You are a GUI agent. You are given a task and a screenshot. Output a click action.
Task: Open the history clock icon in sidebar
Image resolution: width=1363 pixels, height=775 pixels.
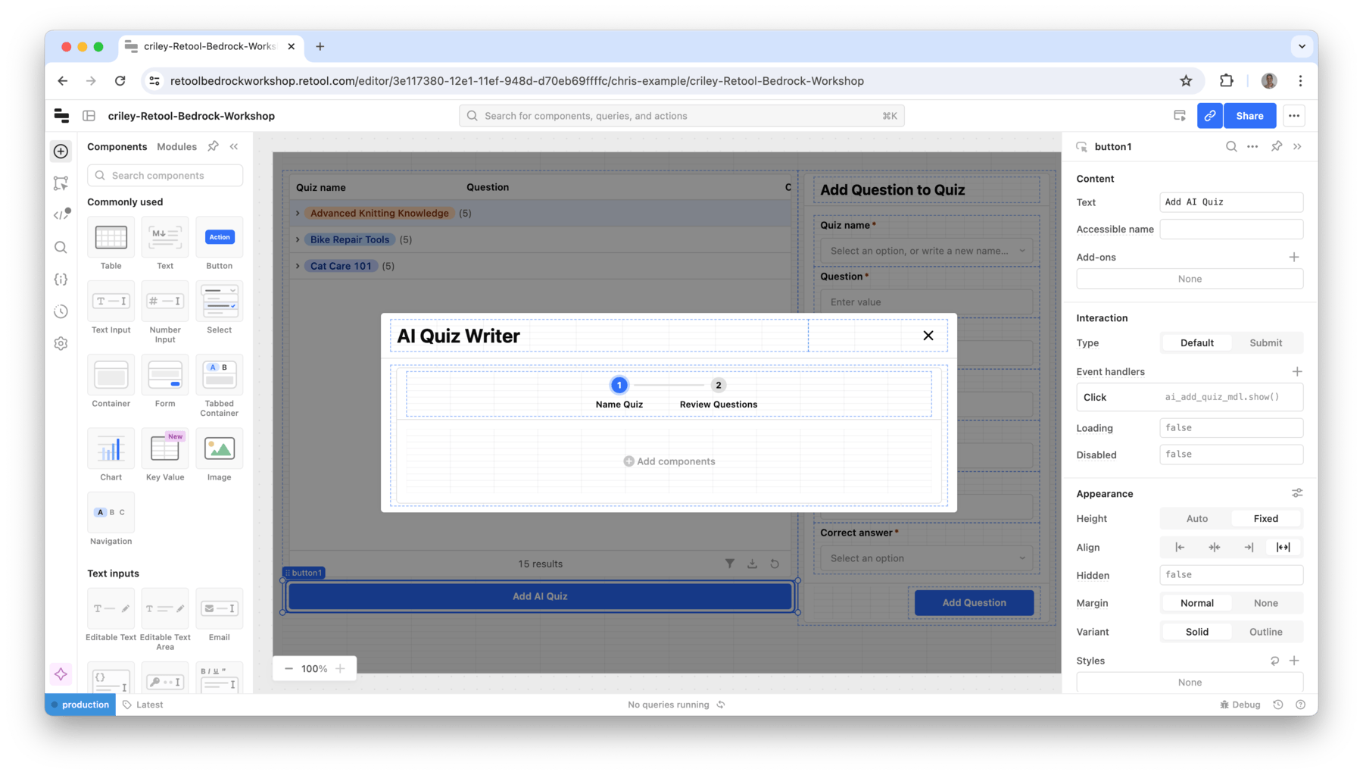[61, 311]
